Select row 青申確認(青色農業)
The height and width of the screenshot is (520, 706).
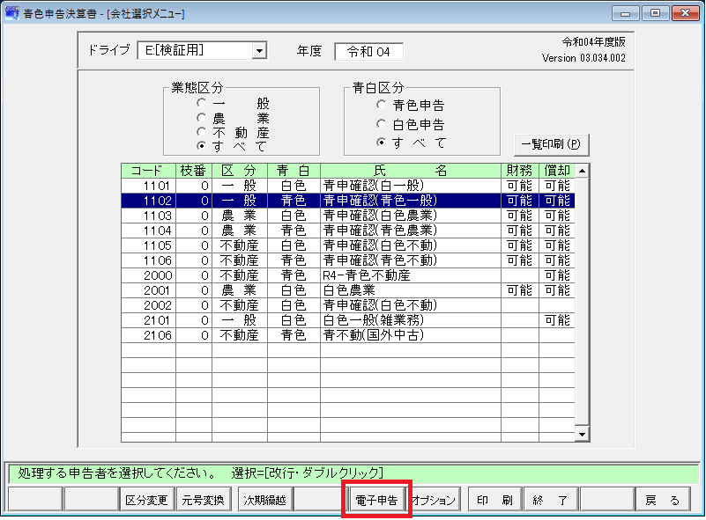(x=348, y=231)
